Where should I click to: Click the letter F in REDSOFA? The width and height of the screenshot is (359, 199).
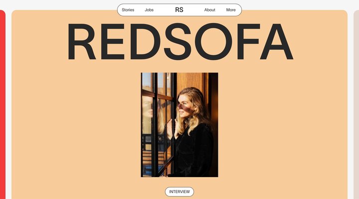point(248,41)
